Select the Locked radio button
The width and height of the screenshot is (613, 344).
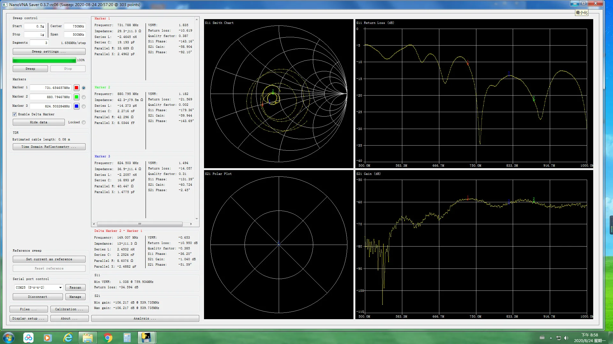(84, 122)
